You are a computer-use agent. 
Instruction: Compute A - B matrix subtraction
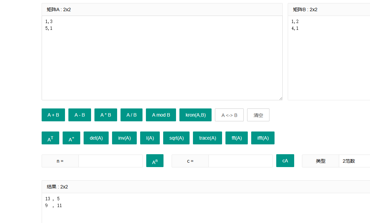(x=80, y=115)
